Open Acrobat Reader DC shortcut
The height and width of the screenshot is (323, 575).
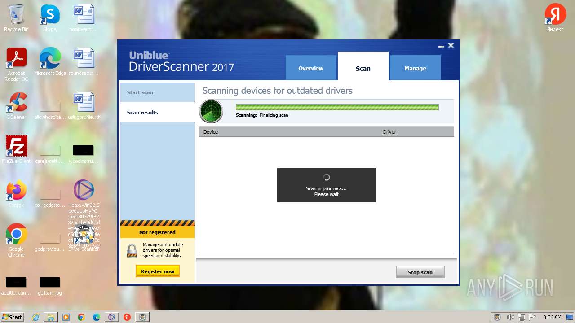pos(16,65)
